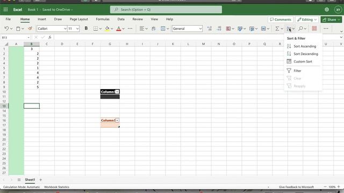The height and width of the screenshot is (193, 344).
Task: Open the app launcher grid icon
Action: click(x=5, y=10)
